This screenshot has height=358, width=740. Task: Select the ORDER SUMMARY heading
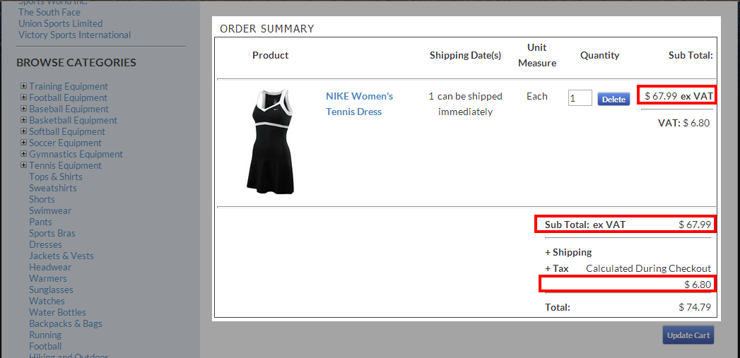coord(267,29)
